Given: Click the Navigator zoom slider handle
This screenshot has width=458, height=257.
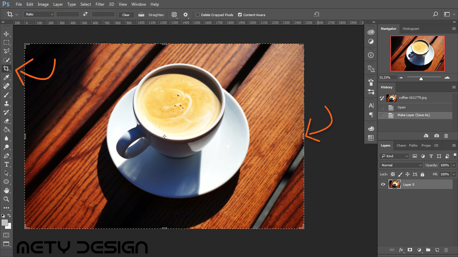Looking at the screenshot, I should (x=421, y=79).
